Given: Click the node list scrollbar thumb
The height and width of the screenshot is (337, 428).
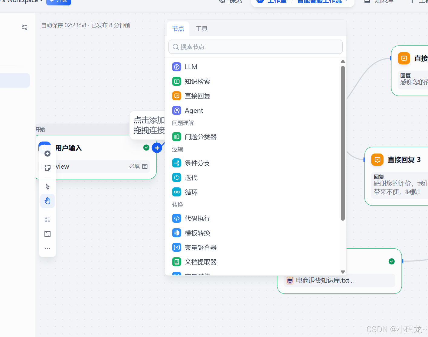Looking at the screenshot, I should [343, 143].
